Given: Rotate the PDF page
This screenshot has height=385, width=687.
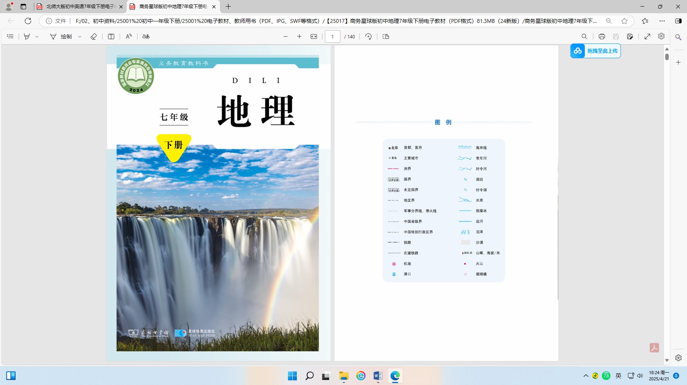Looking at the screenshot, I should tap(368, 36).
